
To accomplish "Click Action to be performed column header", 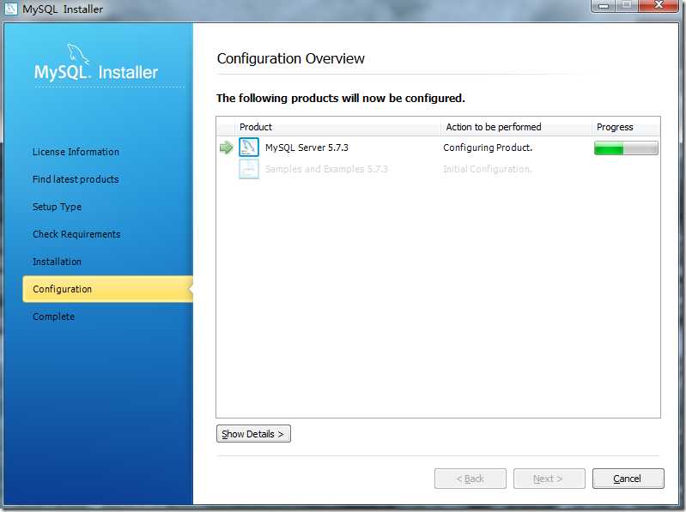I will point(516,127).
